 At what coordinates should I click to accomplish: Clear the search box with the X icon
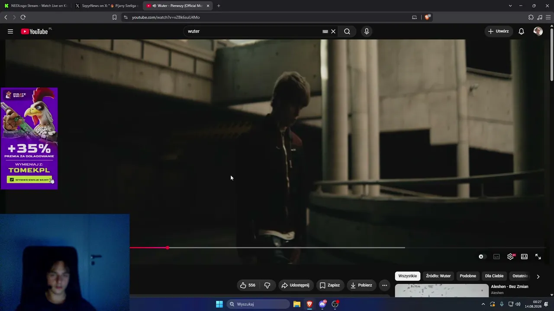(333, 31)
